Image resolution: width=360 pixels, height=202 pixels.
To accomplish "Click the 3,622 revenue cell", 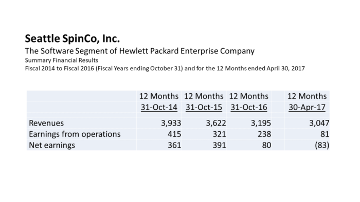I will [216, 123].
